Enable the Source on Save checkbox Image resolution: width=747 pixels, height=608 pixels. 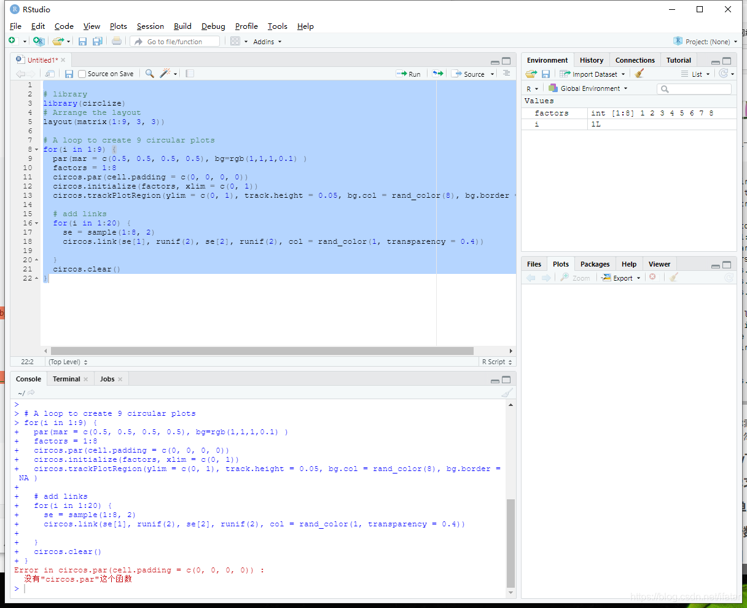click(x=82, y=74)
